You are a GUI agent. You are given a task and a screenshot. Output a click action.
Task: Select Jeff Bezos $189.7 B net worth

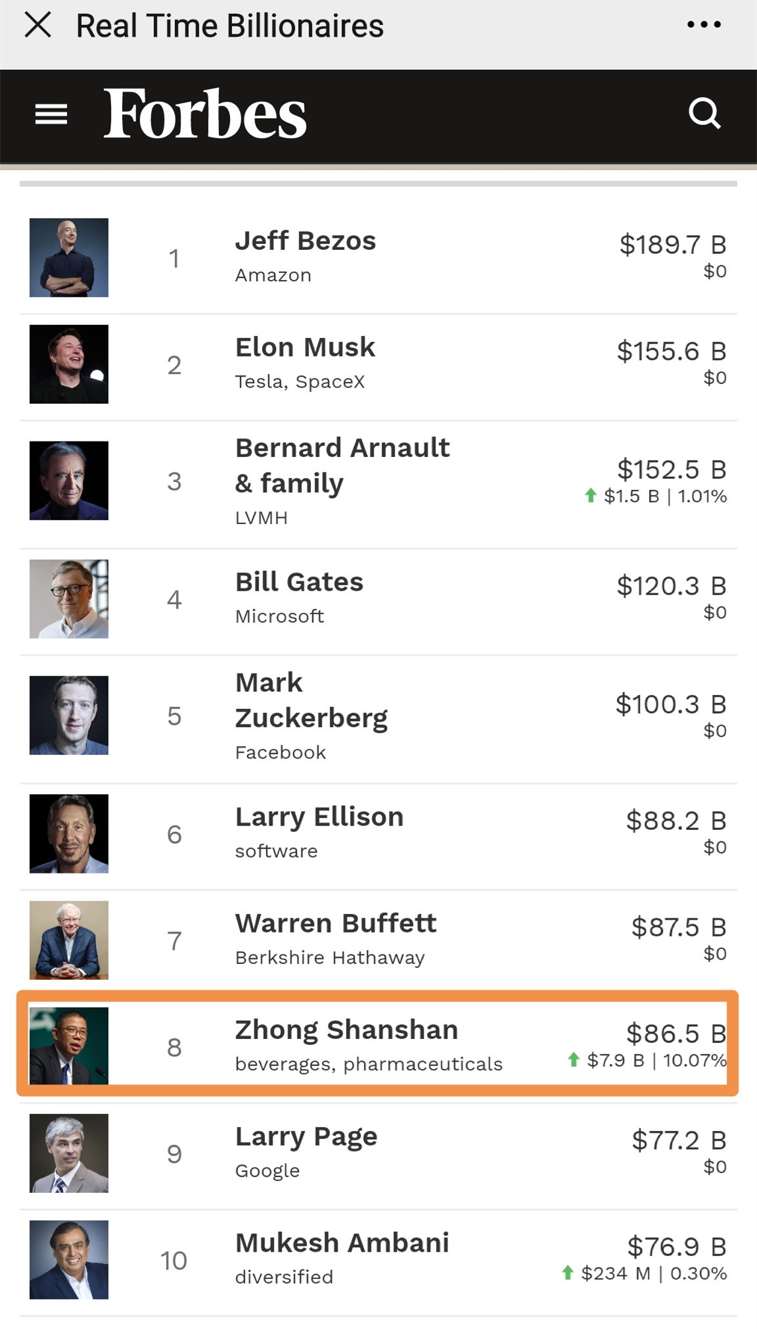point(672,245)
